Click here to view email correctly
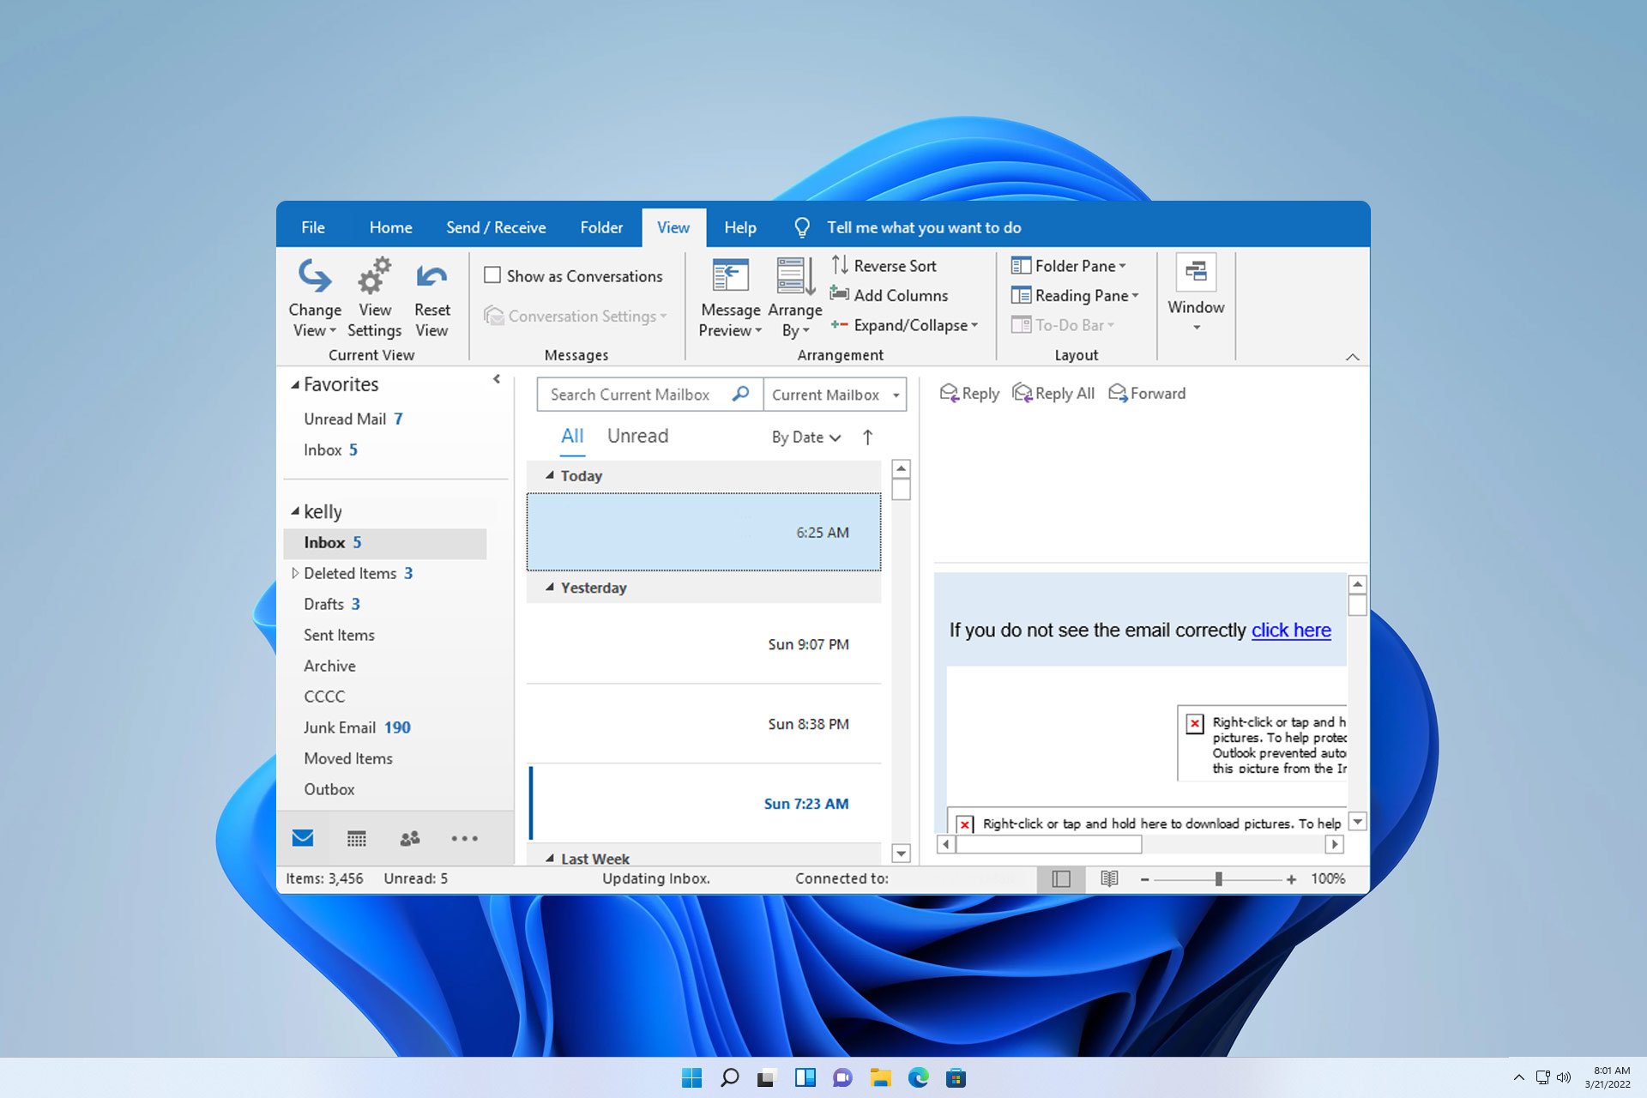The image size is (1647, 1098). coord(1290,630)
